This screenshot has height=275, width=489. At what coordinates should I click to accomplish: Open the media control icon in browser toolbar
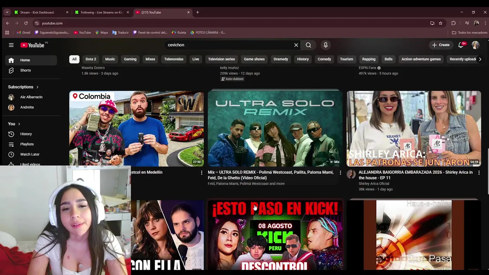[467, 23]
